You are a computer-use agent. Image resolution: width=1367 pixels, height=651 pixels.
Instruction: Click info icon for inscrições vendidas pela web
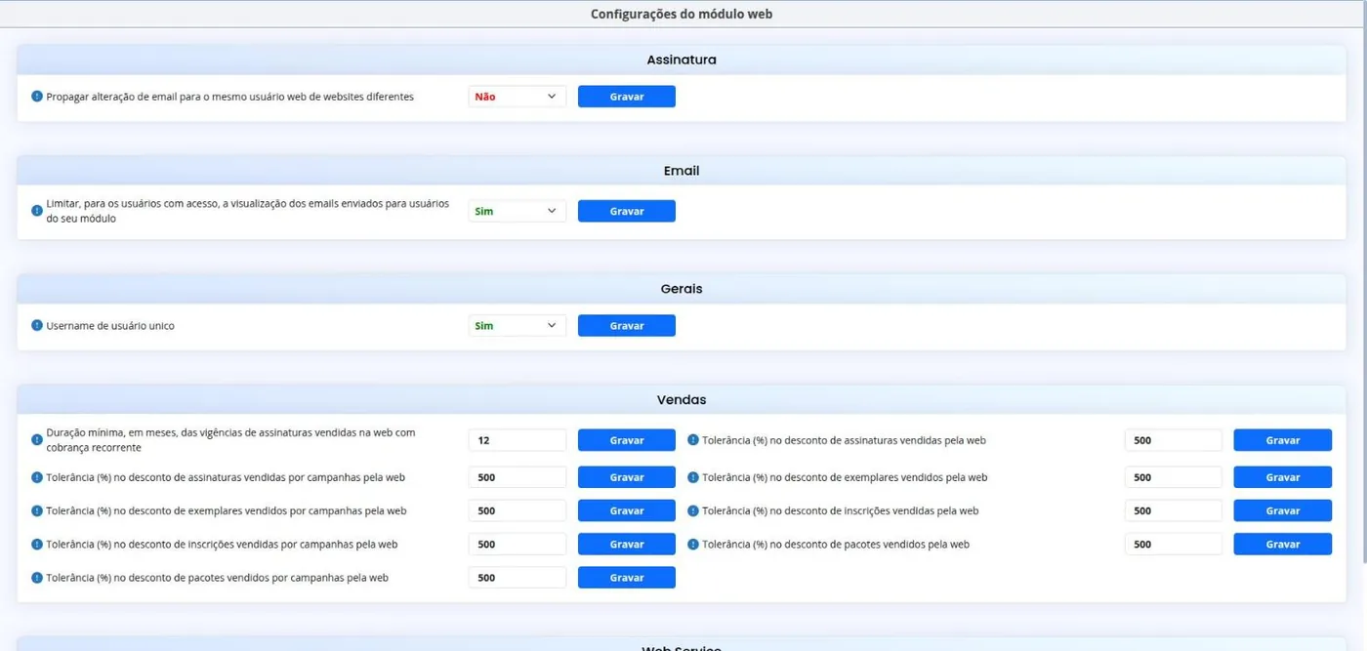(x=693, y=510)
